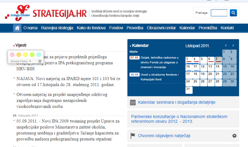Screen dimensions: 248x147
Task: Open the Promidžba menu
Action: coord(208,28)
